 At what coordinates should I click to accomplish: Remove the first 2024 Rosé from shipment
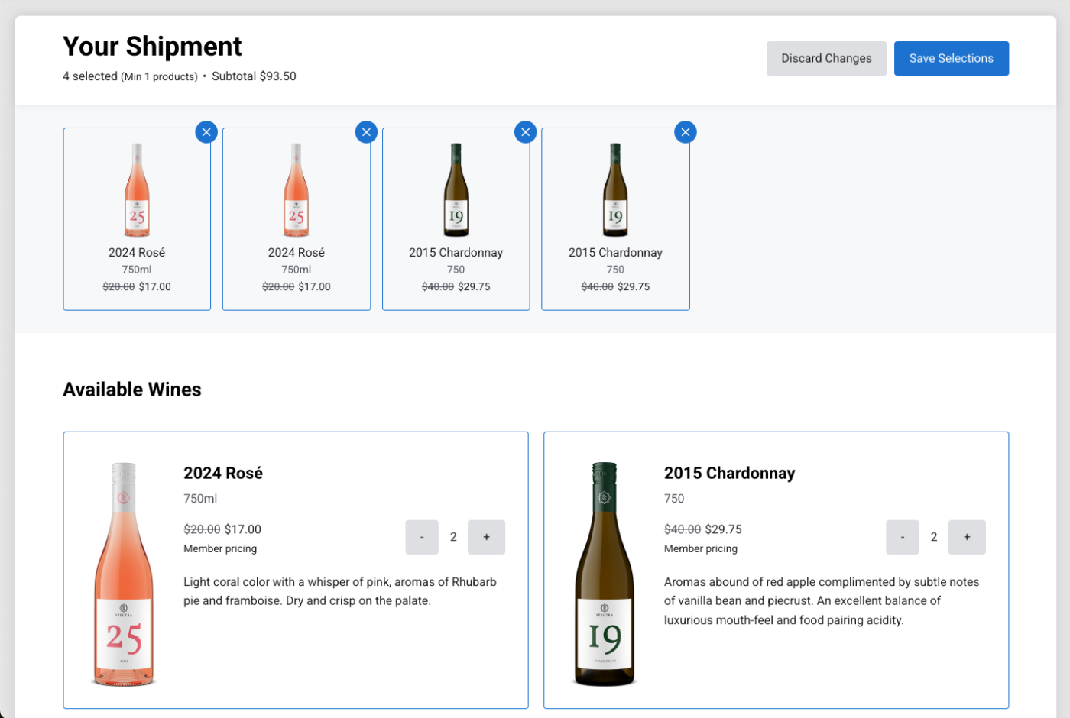pos(206,132)
